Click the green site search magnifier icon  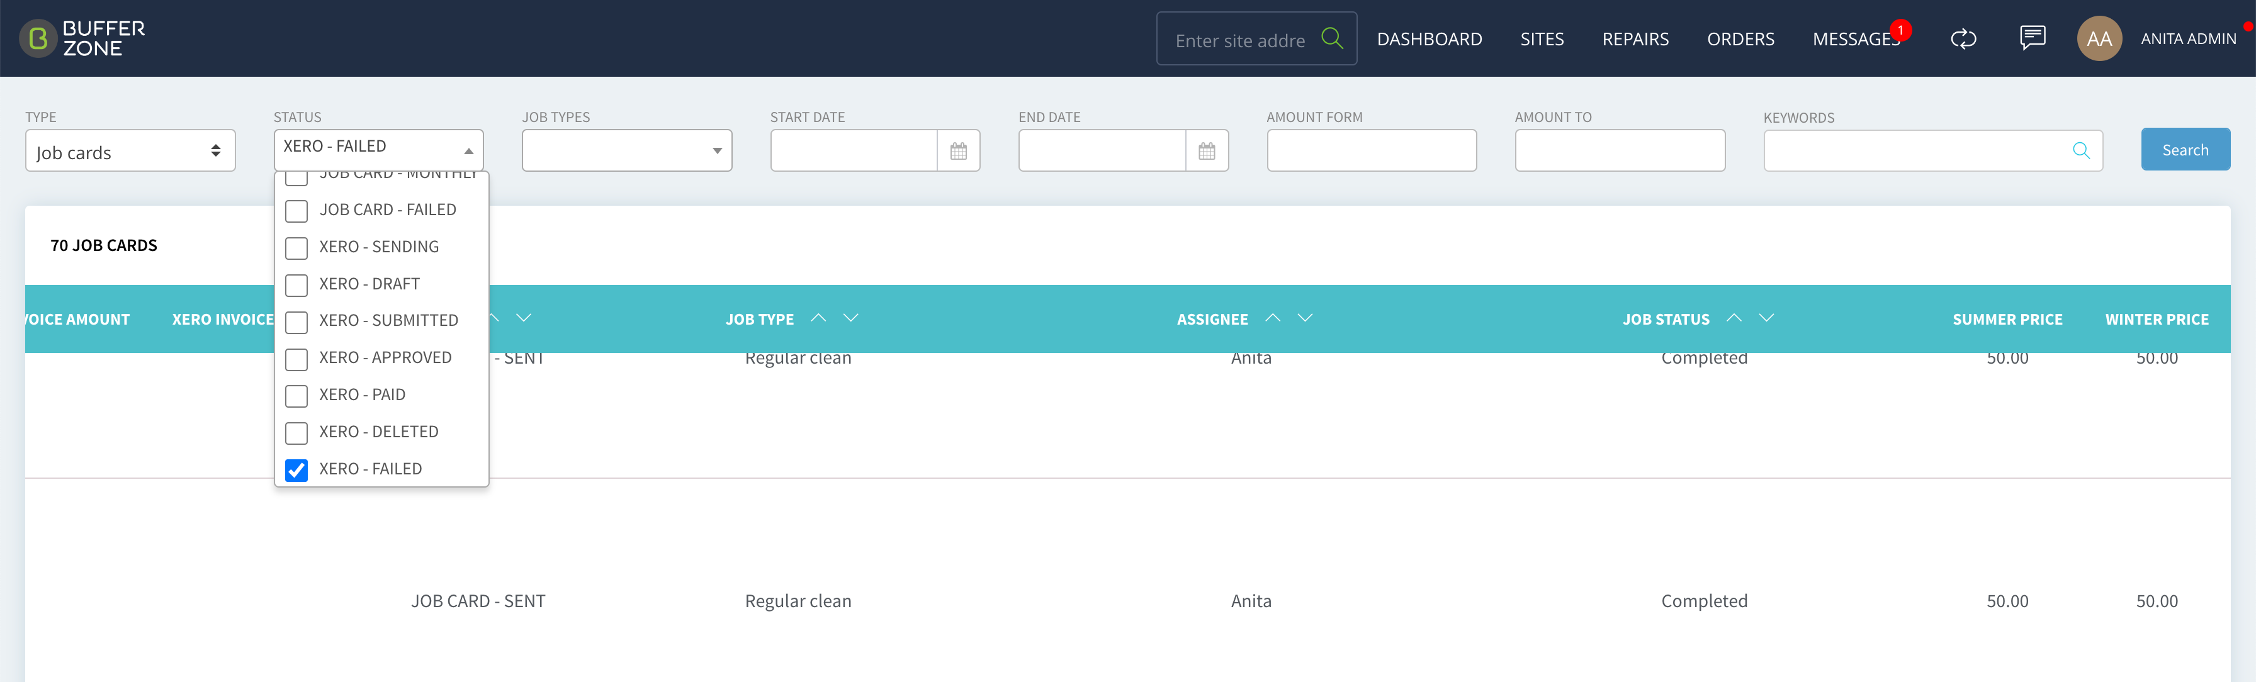click(x=1332, y=38)
